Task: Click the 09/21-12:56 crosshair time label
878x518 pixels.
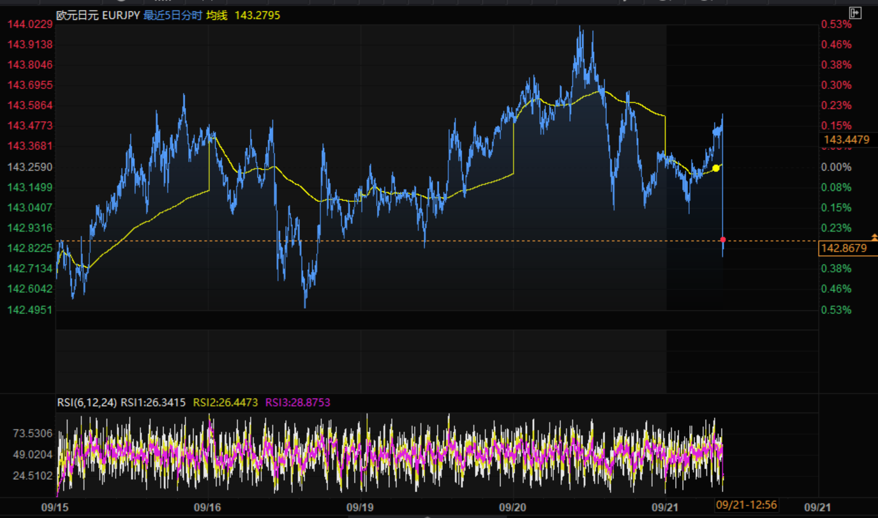Action: [x=746, y=505]
